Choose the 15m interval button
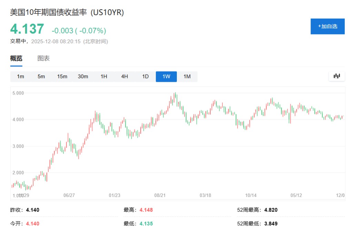Screen dimensions: 353x230 coord(62,77)
